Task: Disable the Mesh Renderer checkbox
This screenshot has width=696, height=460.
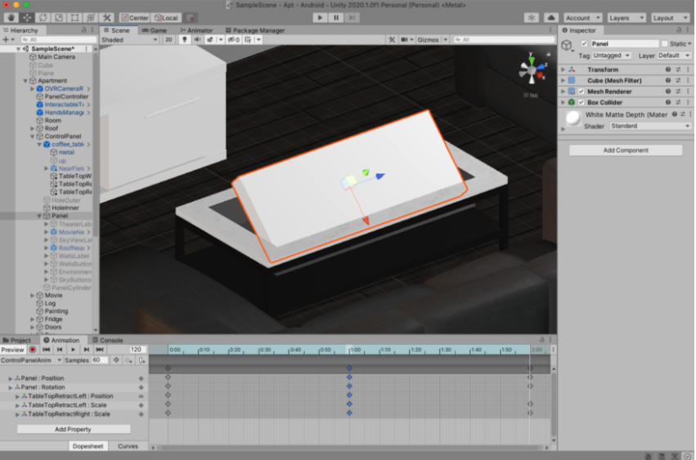Action: [581, 92]
